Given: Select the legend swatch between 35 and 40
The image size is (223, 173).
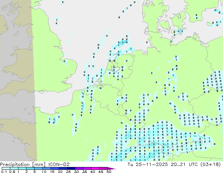Looking at the screenshot, I should [87, 168].
